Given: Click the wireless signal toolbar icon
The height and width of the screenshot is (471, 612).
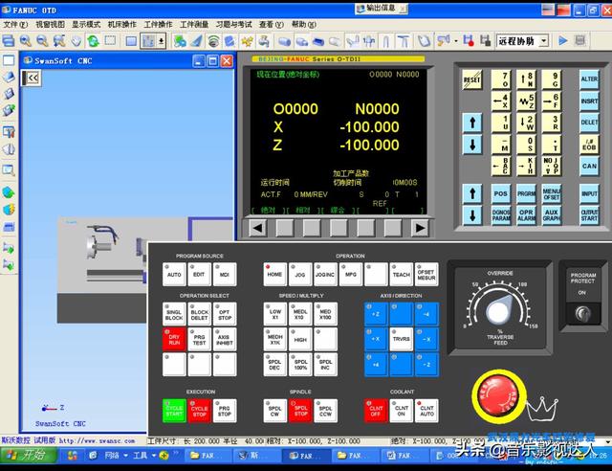Looking at the screenshot, I should coord(213,40).
